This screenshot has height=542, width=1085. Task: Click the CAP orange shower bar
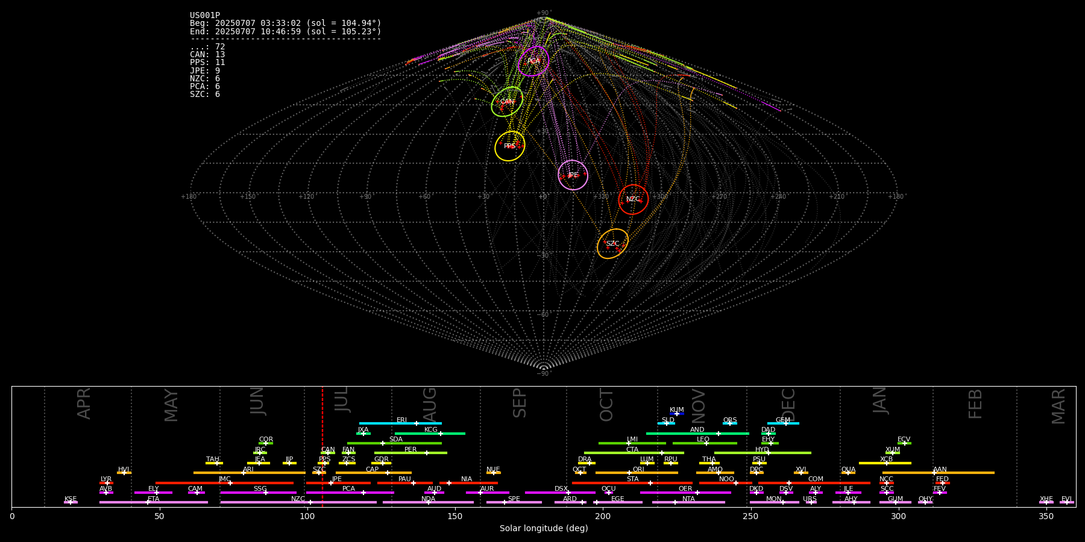pos(374,473)
